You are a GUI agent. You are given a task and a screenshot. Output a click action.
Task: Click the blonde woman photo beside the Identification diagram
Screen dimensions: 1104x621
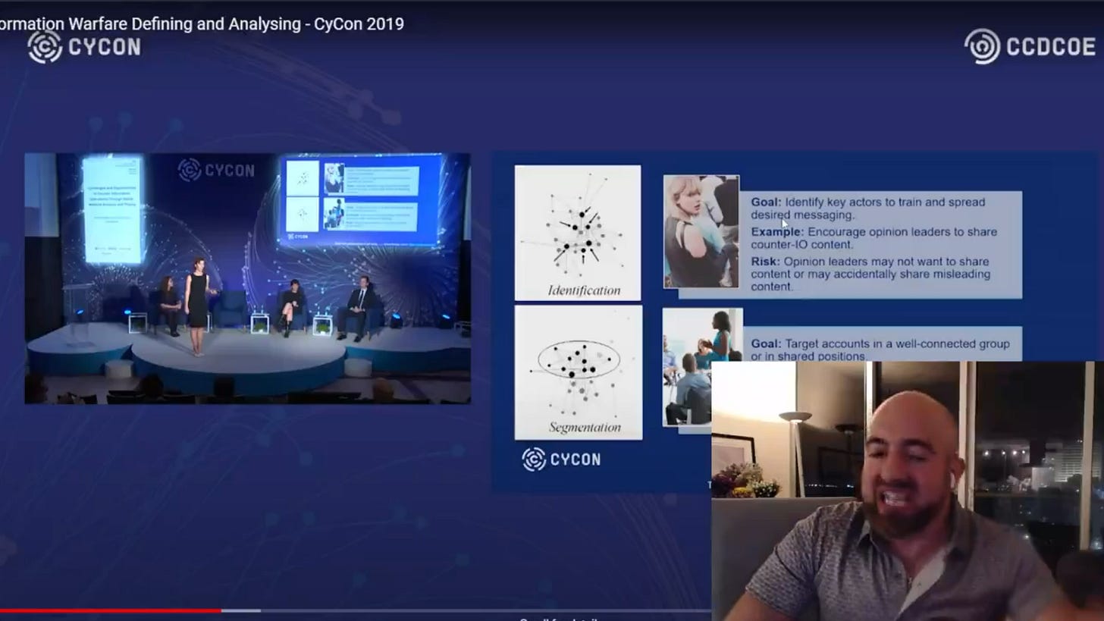coord(701,232)
